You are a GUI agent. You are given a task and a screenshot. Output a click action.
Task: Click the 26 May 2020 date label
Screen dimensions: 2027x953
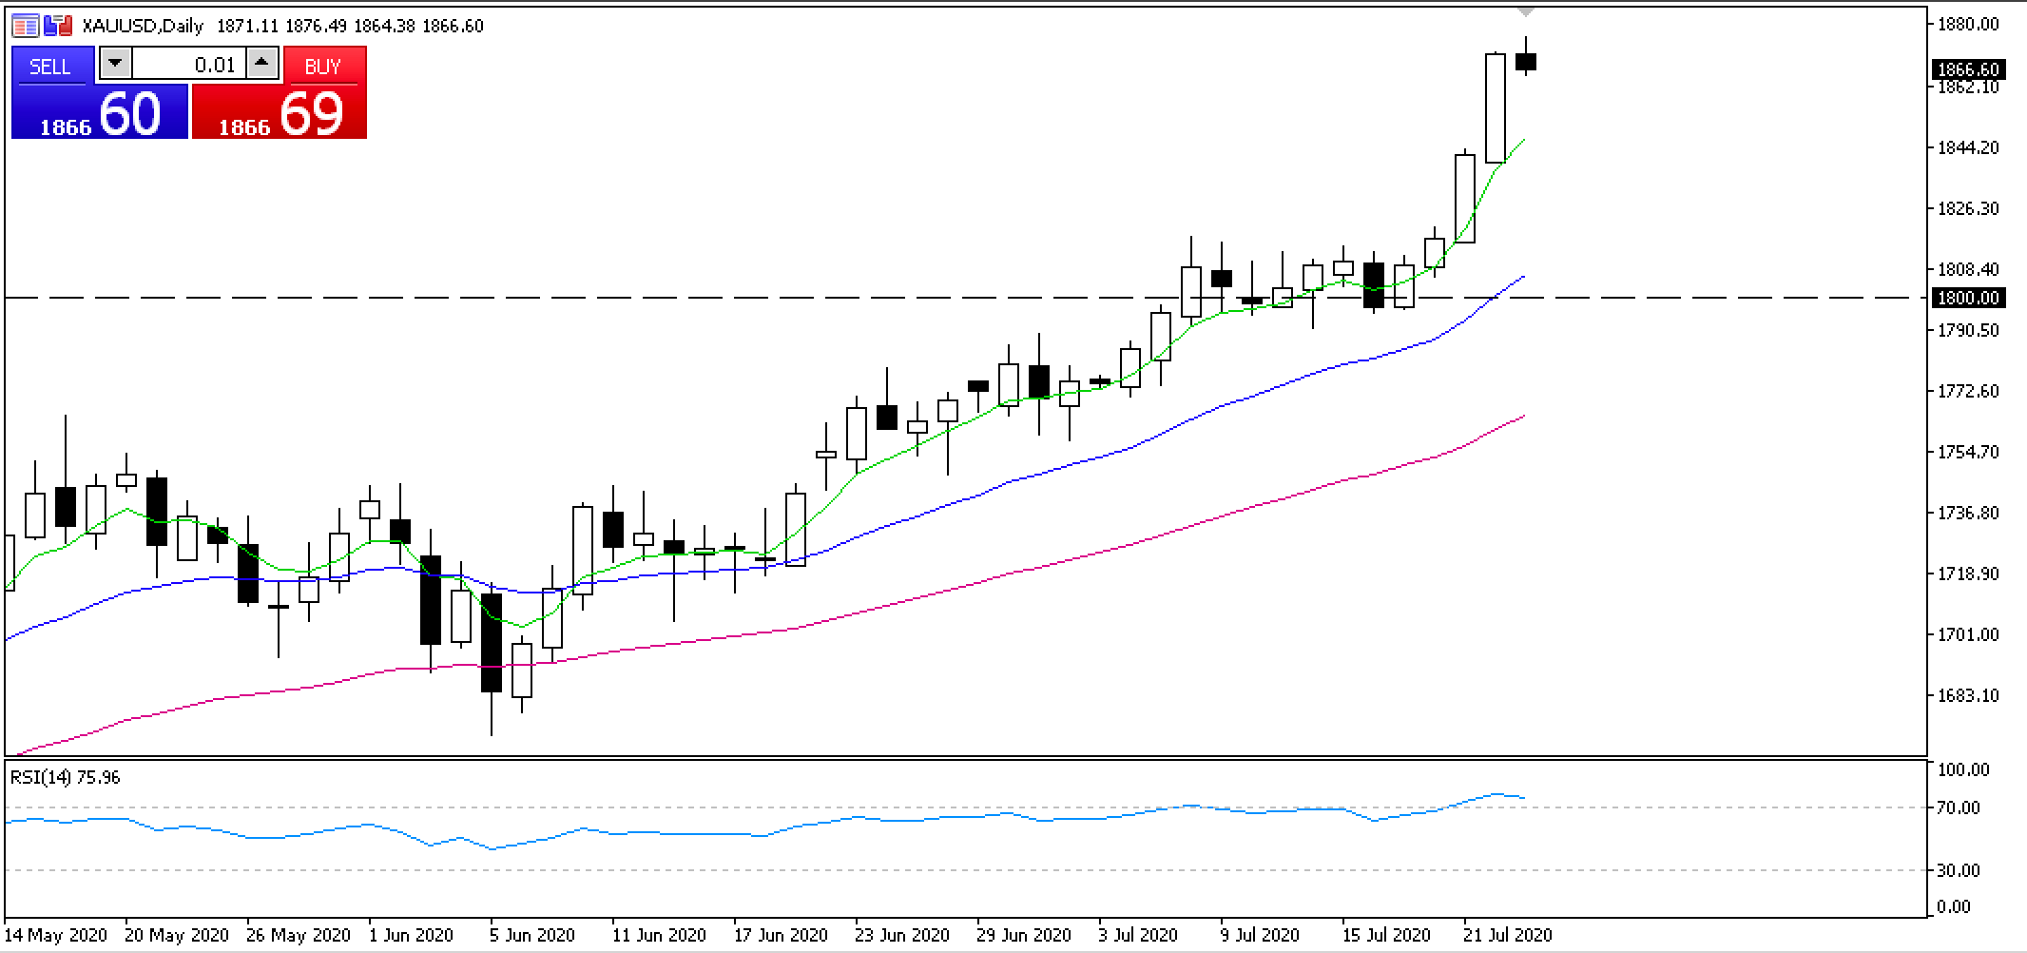[x=298, y=935]
